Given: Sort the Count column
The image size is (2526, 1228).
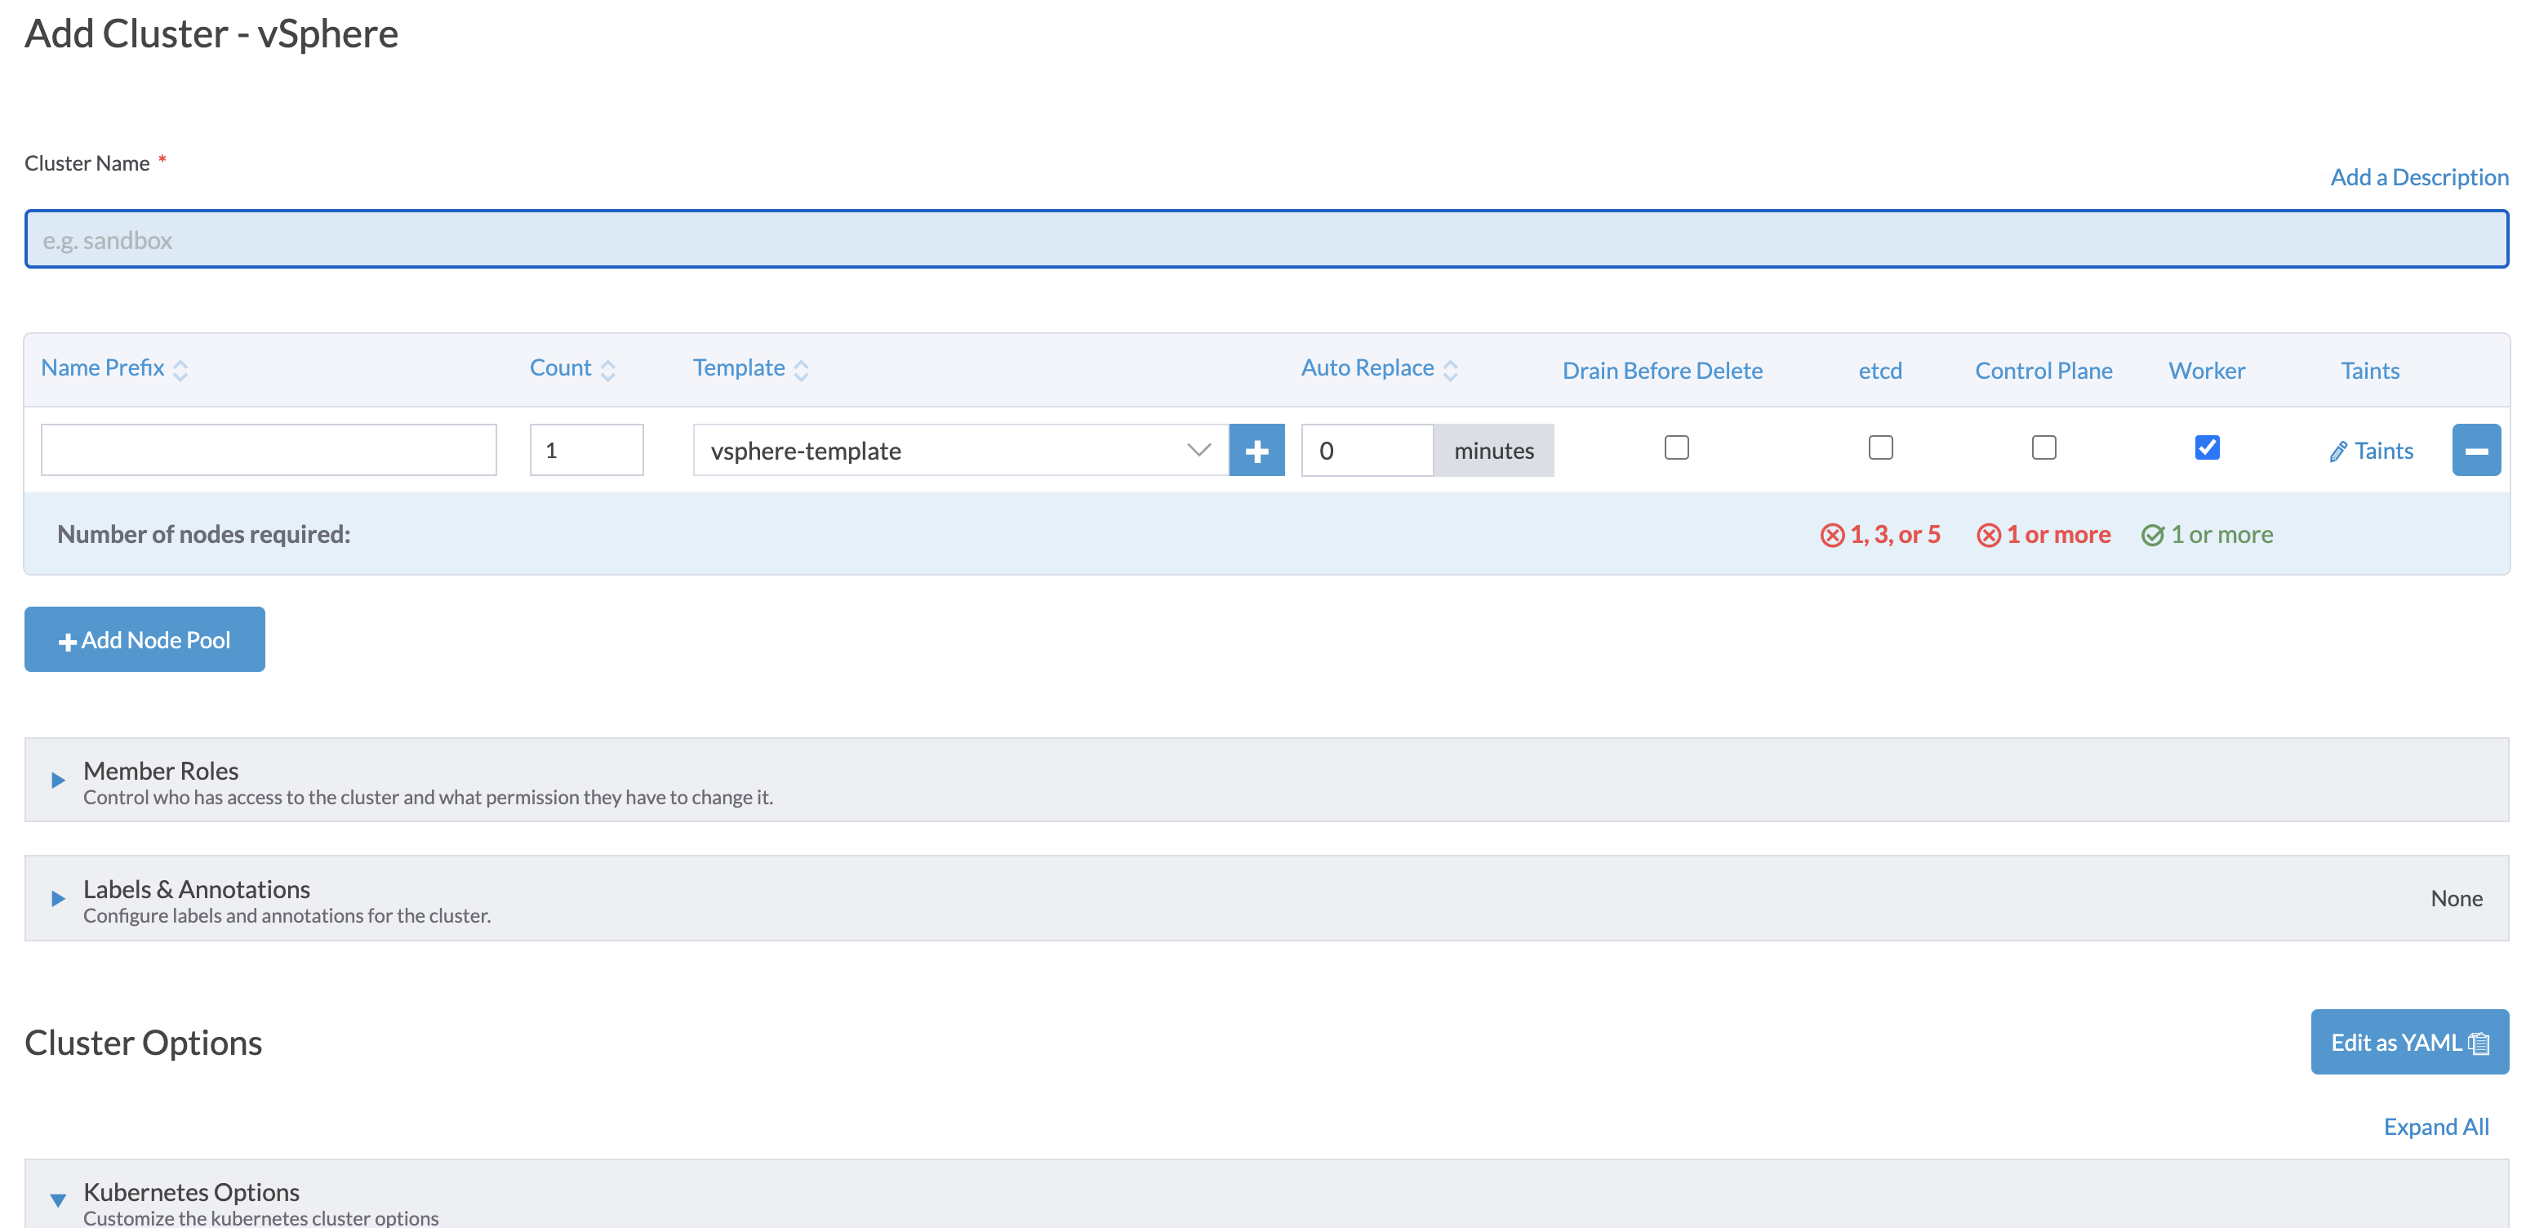Looking at the screenshot, I should (608, 370).
